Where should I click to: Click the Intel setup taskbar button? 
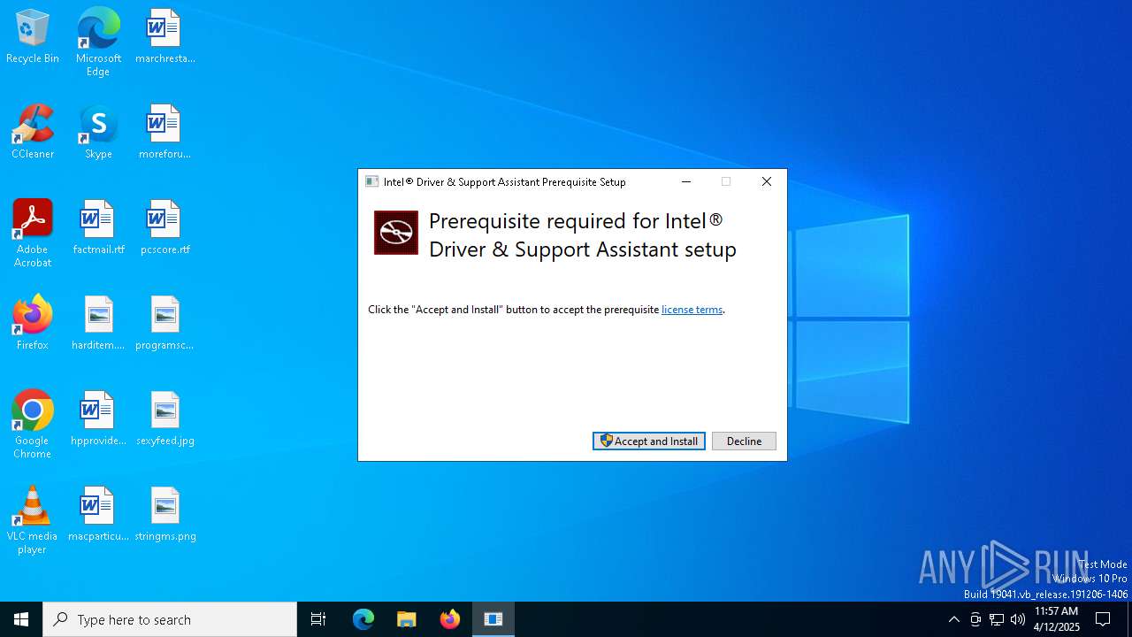click(x=493, y=619)
